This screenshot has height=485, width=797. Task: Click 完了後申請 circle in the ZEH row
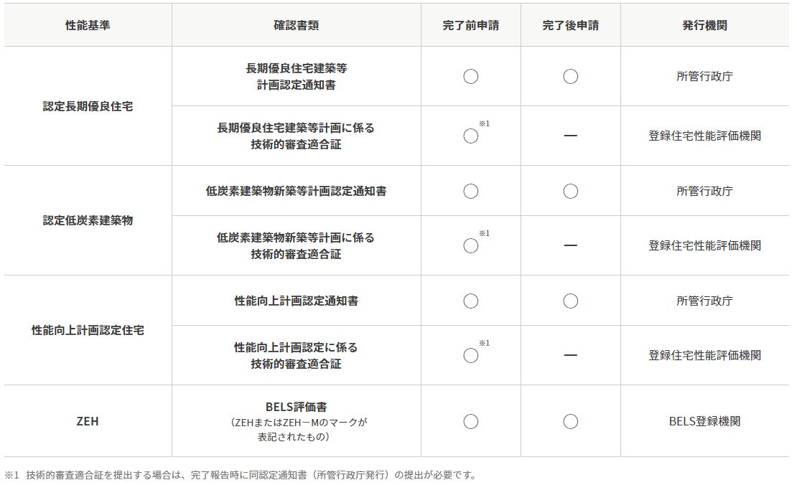tap(570, 422)
